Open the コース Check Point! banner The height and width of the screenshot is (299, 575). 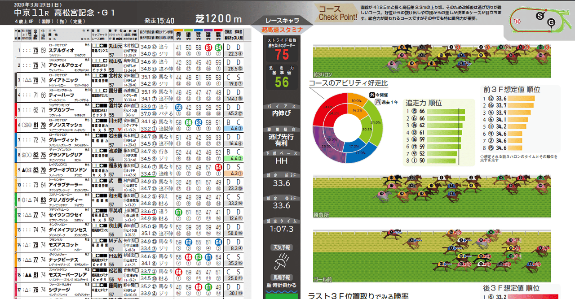coord(337,13)
